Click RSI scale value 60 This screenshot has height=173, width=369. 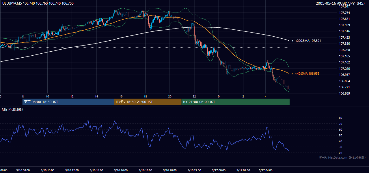[x=341, y=129]
